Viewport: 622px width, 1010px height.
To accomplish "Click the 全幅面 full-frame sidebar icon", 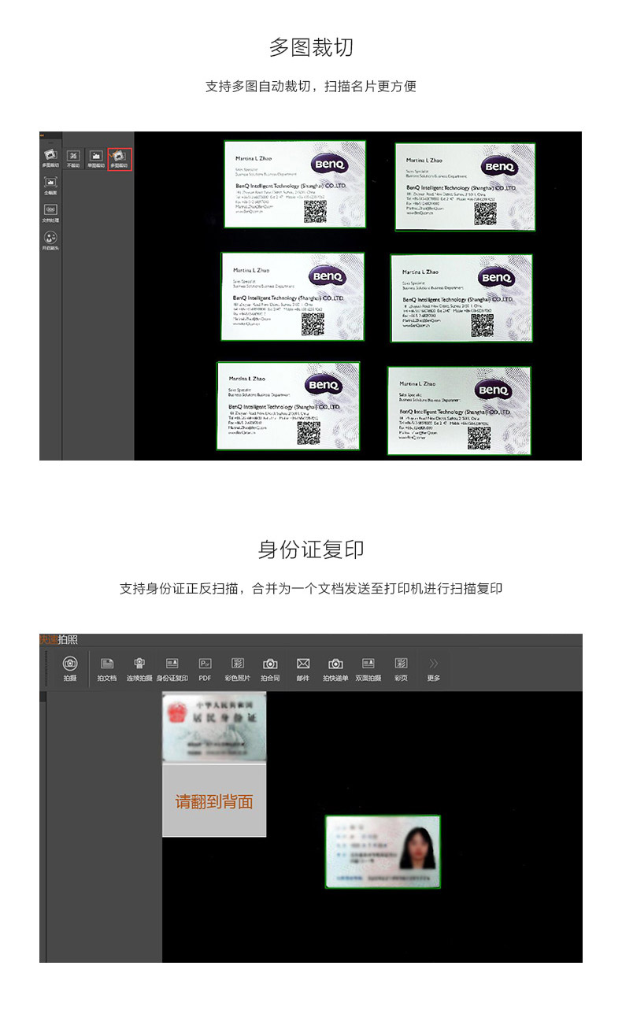I will [x=50, y=185].
